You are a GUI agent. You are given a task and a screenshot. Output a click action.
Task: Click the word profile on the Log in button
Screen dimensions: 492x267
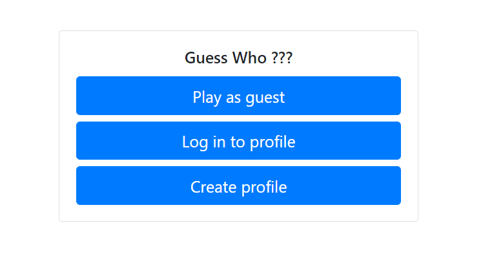click(x=272, y=142)
